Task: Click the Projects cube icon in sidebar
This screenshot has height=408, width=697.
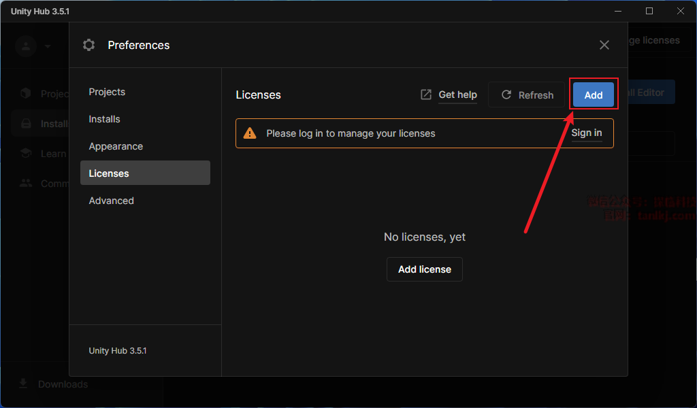Action: (26, 93)
